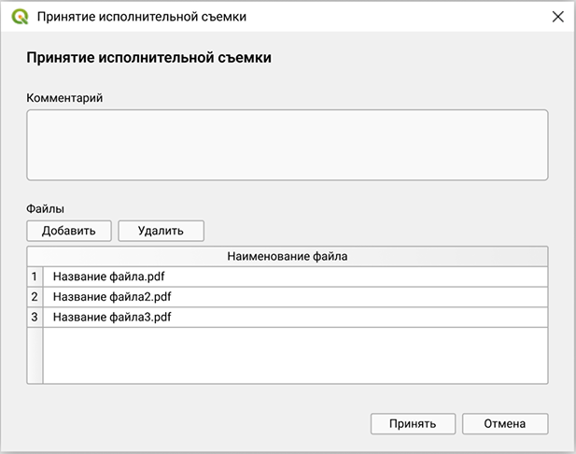Select row header number 2
The width and height of the screenshot is (576, 454).
(x=35, y=297)
